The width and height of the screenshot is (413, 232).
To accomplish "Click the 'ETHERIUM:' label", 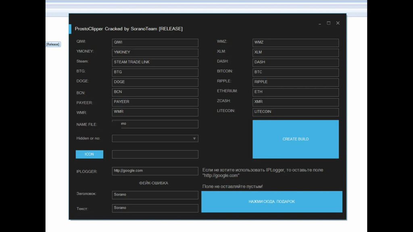I will 227,91.
